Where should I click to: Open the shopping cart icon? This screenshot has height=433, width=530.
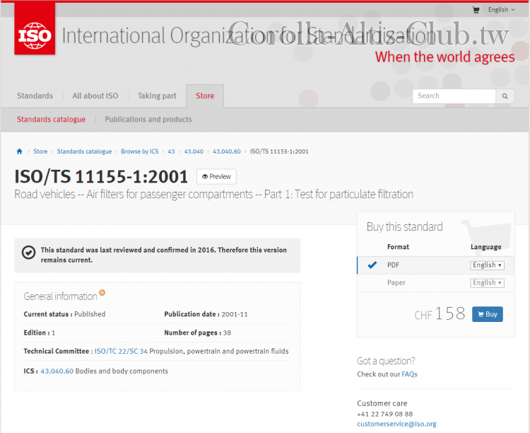(476, 10)
